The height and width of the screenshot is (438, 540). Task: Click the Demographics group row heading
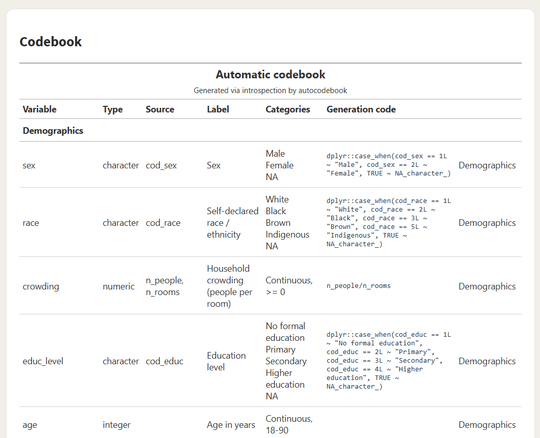pos(53,131)
